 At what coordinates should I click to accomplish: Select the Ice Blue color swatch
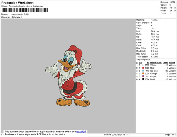pyautogui.click(x=143, y=71)
